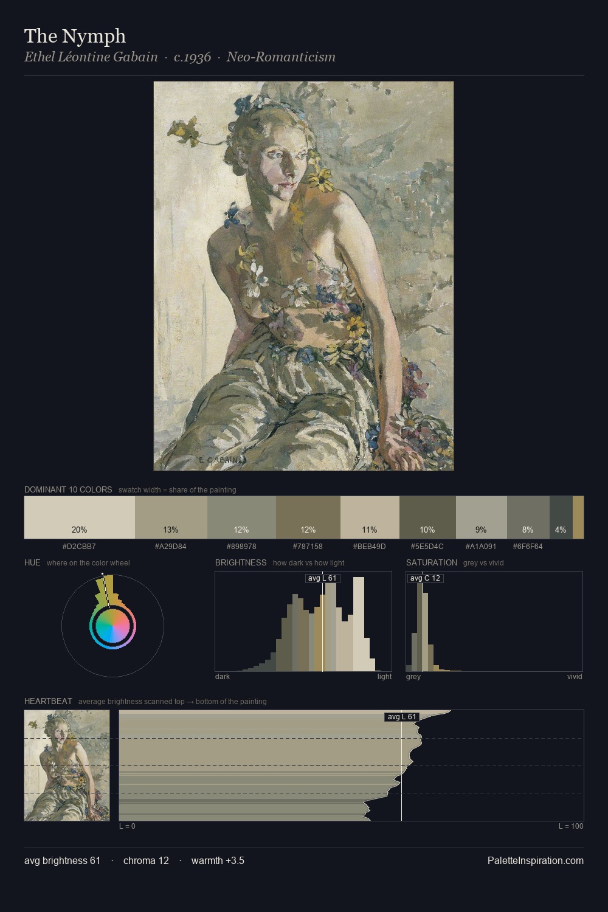Screen dimensions: 608x912
Task: Click hex code #BEB49D
Action: coord(370,546)
